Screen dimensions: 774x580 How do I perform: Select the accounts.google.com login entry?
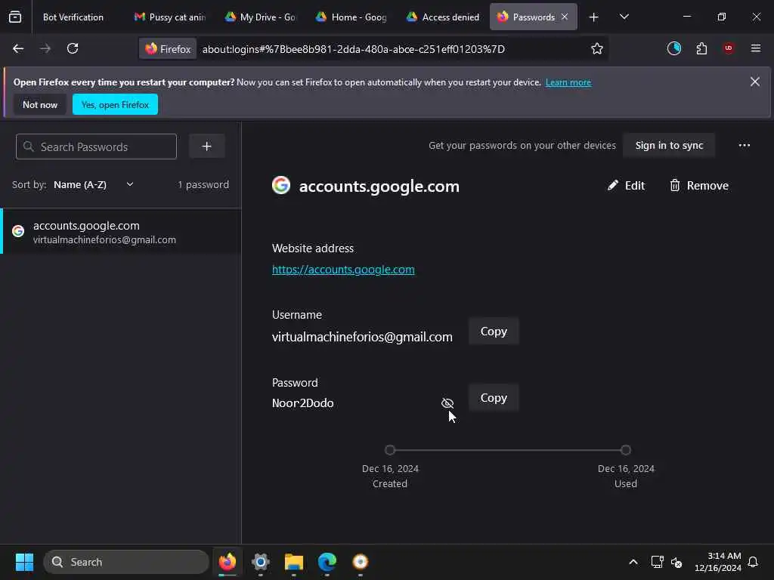pyautogui.click(x=121, y=231)
